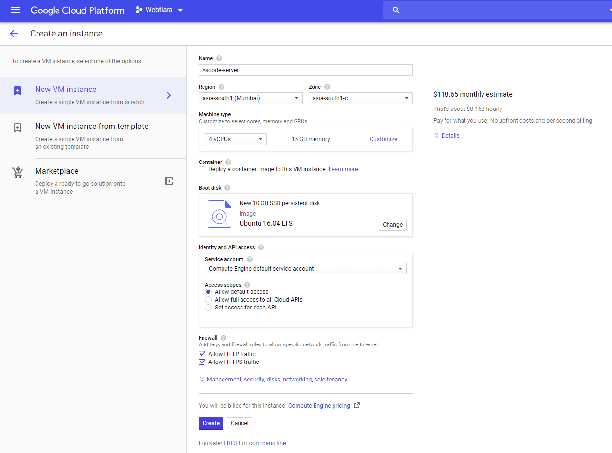Open the equivalent command line link
This screenshot has width=612, height=453.
tap(267, 443)
